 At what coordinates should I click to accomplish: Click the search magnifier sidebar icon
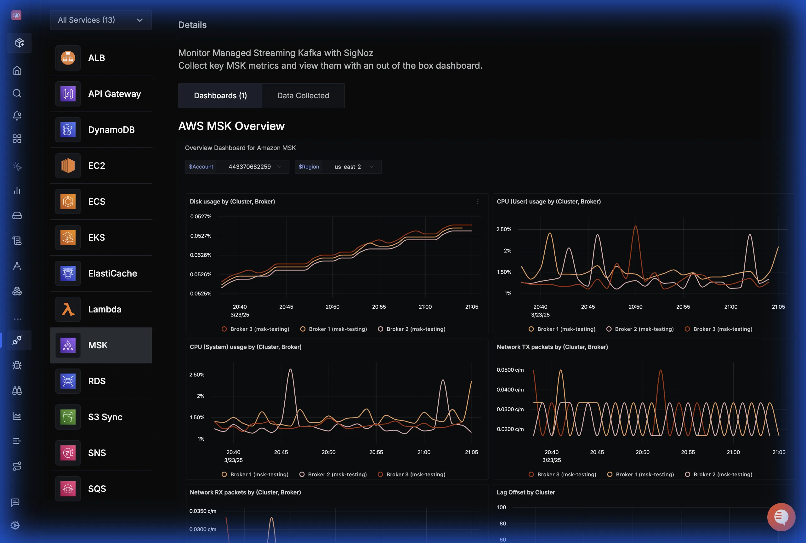pos(17,94)
